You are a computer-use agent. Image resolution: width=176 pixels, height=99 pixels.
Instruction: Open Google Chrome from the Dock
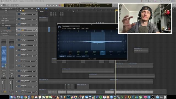click(26, 97)
